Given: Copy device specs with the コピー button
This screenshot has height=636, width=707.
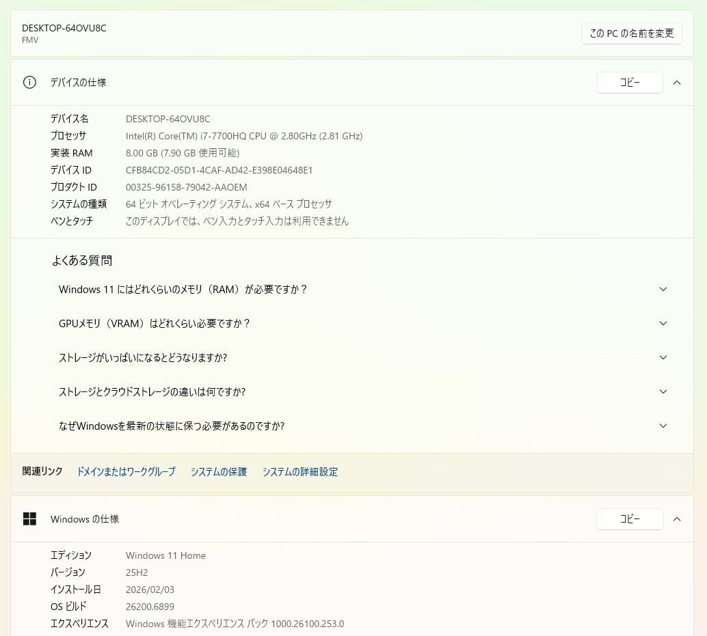Looking at the screenshot, I should [x=630, y=83].
